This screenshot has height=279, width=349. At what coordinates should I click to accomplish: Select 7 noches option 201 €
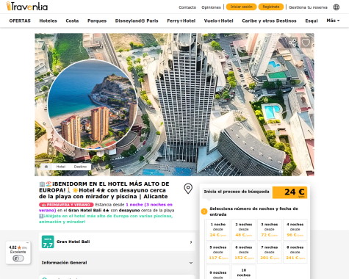coord(269,253)
